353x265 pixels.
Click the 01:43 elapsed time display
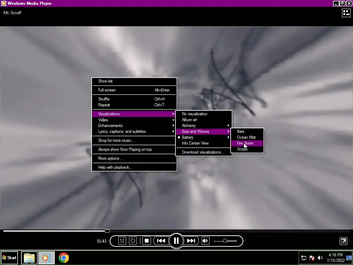102,241
